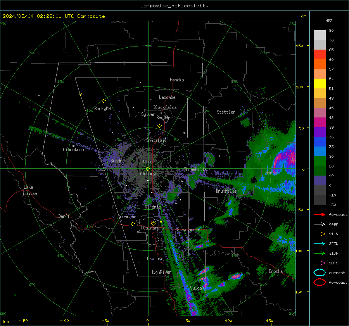Click the HighRiver label
Screen dimensions: 349x326
[x=161, y=272]
